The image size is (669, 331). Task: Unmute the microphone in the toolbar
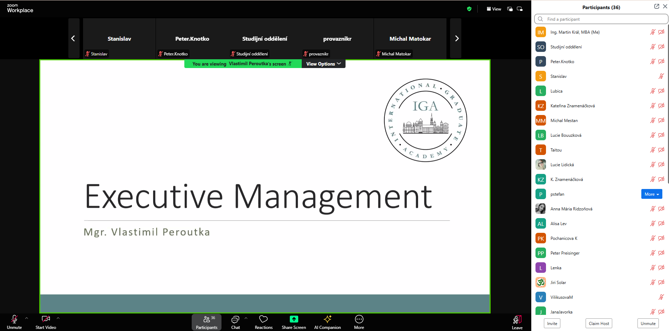coord(14,319)
